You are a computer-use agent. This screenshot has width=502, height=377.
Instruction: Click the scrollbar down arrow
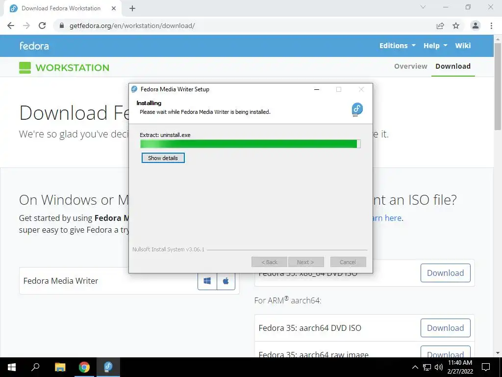click(498, 353)
